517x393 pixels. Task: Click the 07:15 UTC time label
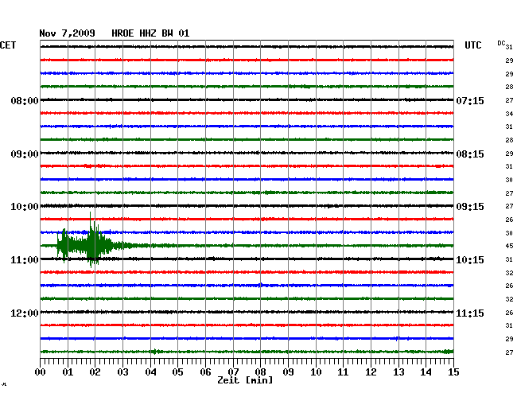[470, 100]
